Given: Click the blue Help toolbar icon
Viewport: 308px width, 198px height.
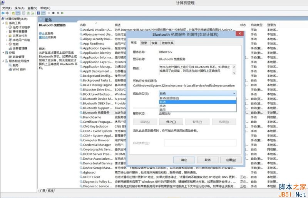Looking at the screenshot, I should tap(38, 13).
